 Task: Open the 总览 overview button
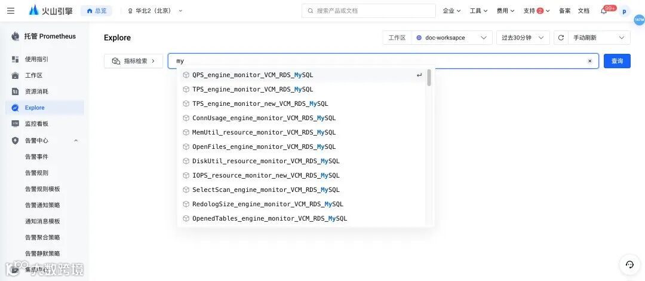coord(96,11)
